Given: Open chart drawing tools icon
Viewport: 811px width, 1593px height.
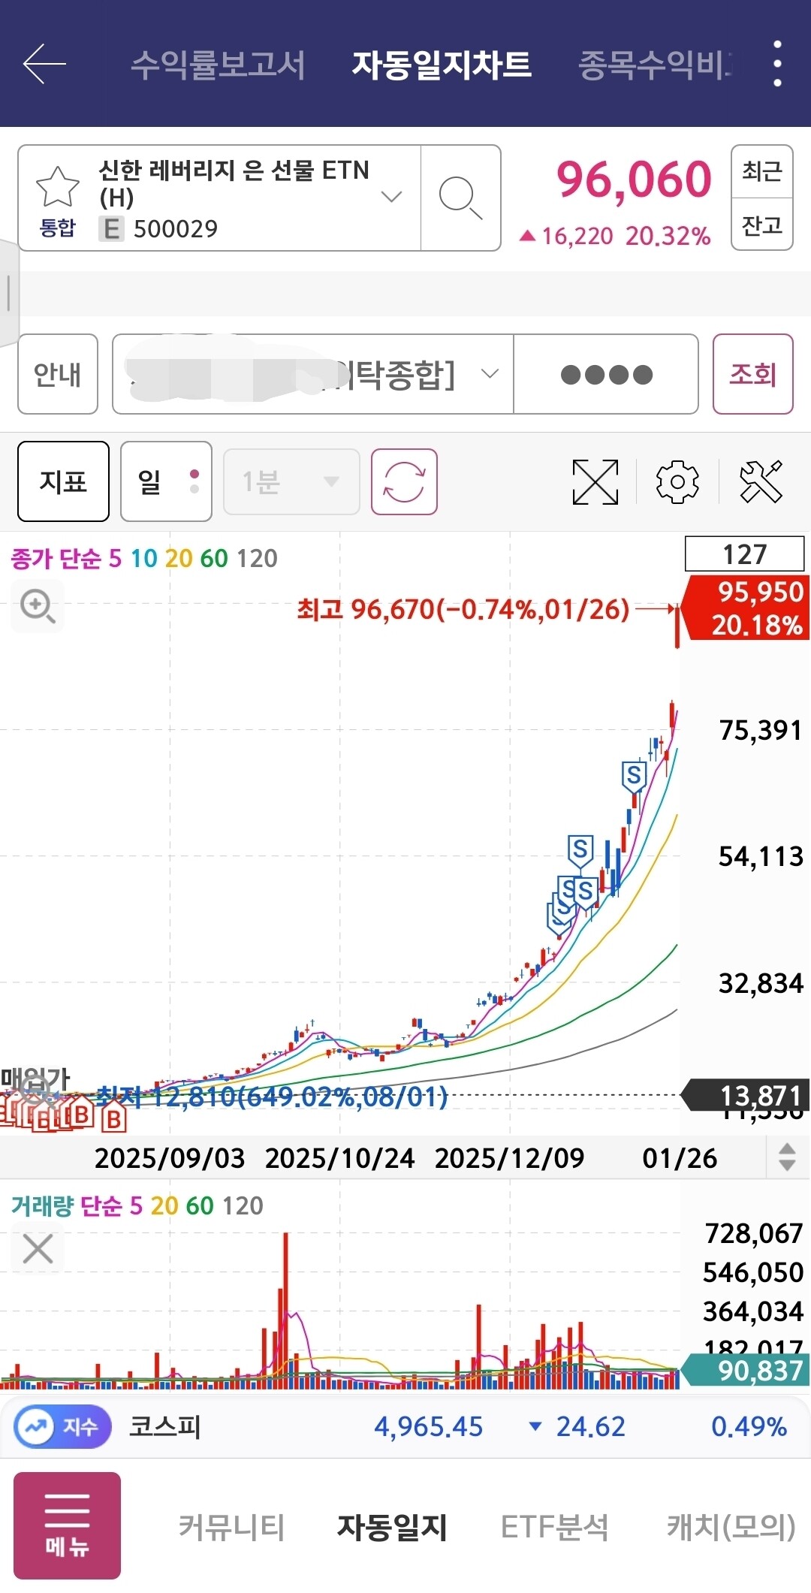Looking at the screenshot, I should [x=761, y=481].
